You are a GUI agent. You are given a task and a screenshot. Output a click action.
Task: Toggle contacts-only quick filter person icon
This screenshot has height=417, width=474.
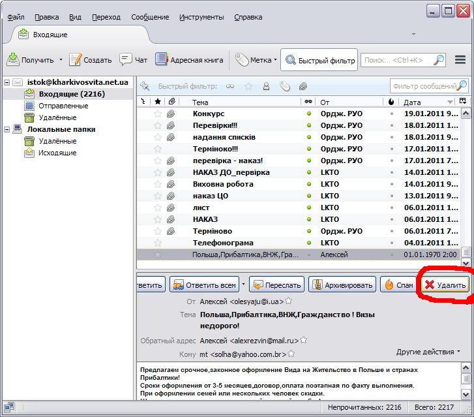(266, 87)
